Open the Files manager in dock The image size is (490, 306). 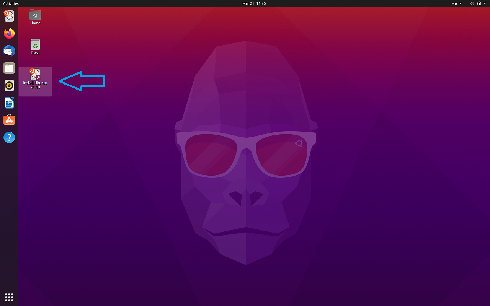point(9,68)
